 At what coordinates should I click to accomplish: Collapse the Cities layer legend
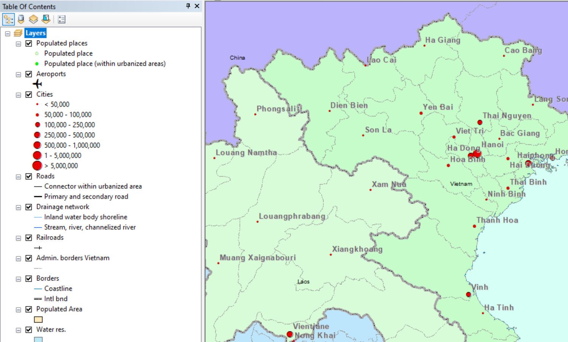[x=18, y=94]
